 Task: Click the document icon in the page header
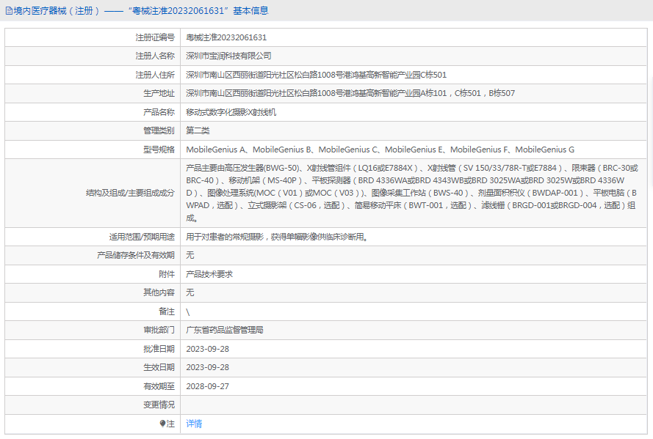pos(9,11)
